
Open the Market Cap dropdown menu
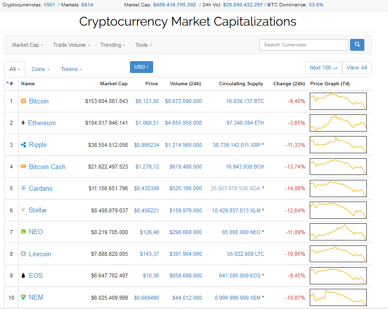click(28, 45)
